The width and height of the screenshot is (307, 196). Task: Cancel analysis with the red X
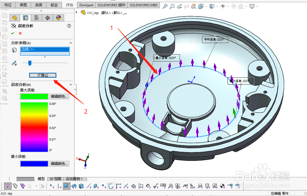(20, 33)
